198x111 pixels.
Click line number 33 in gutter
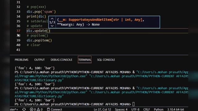(18, 12)
